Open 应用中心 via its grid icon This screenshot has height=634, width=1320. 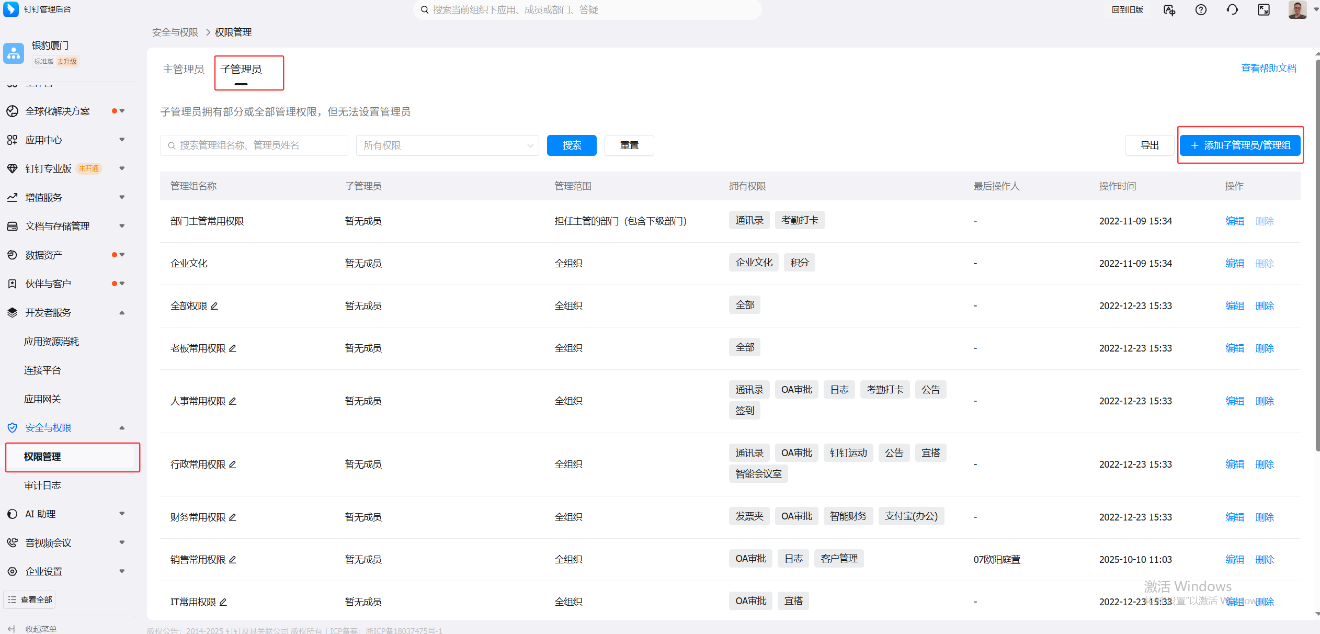12,140
